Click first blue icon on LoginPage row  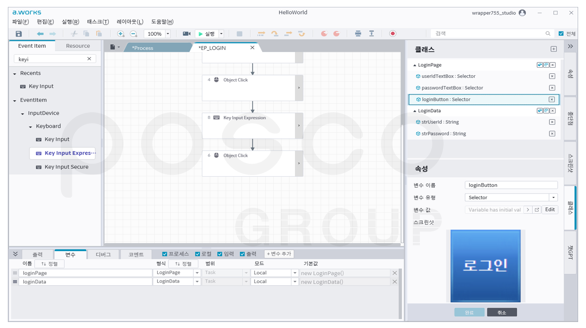tap(540, 65)
